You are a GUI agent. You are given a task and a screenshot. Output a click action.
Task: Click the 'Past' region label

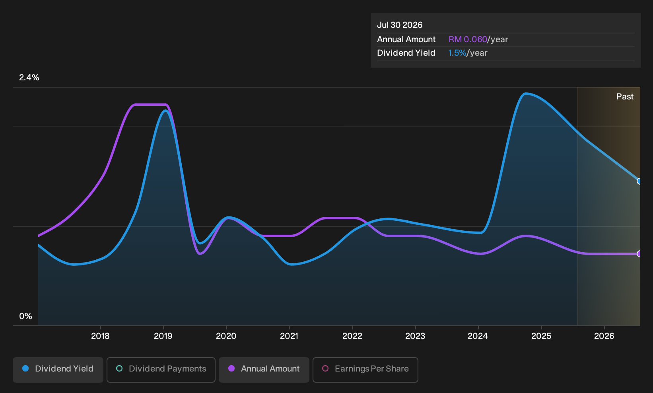click(x=625, y=97)
